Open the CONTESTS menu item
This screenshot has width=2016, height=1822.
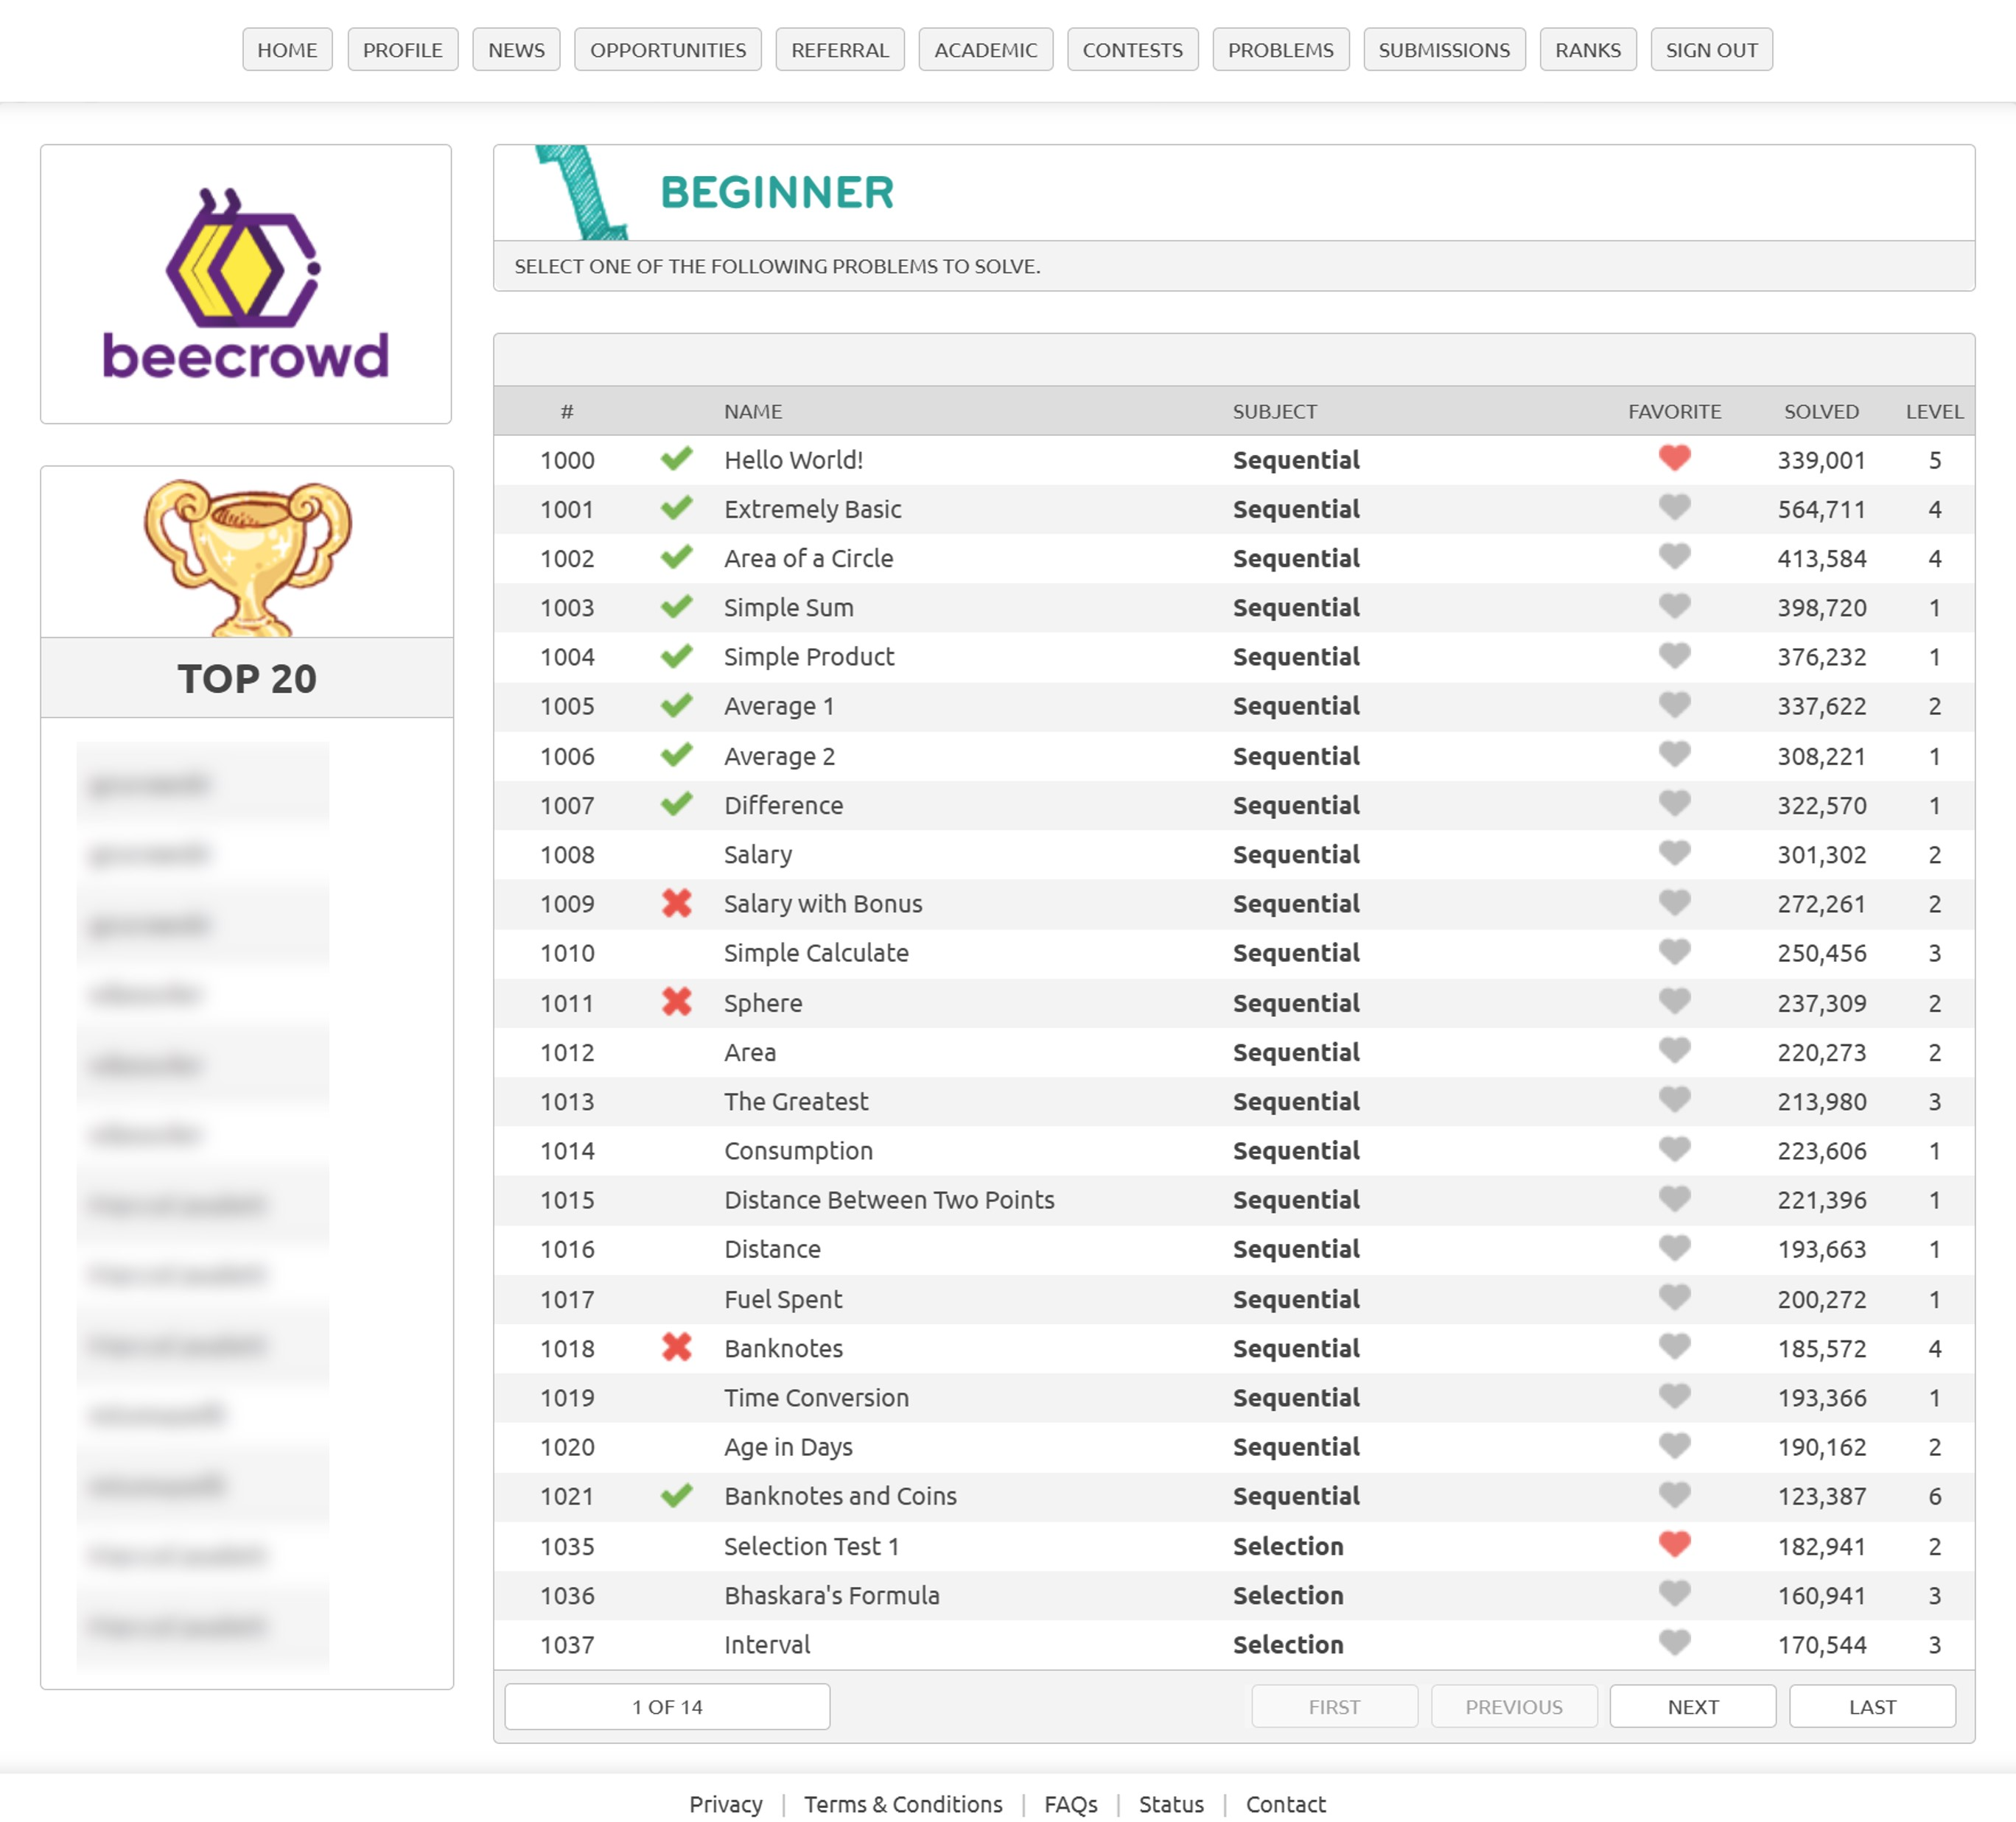point(1132,50)
